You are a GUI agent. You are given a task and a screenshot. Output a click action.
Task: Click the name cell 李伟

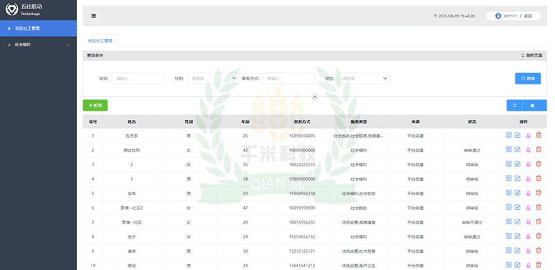click(x=132, y=193)
